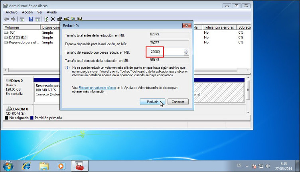
Task: Open the Windows Start menu
Action: coord(8,166)
